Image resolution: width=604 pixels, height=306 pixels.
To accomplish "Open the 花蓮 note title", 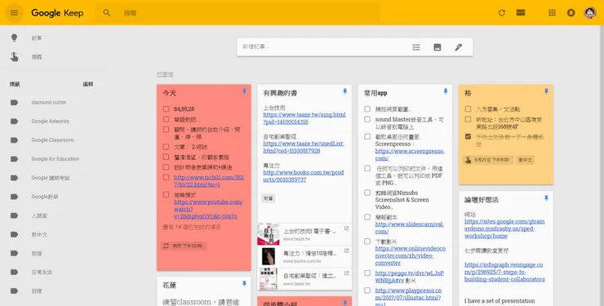I will (x=169, y=286).
